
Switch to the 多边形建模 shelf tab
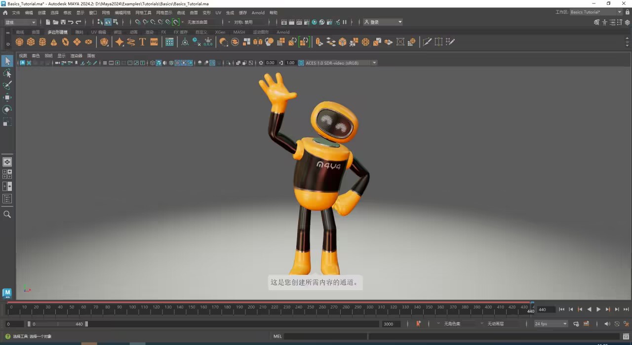coord(57,32)
